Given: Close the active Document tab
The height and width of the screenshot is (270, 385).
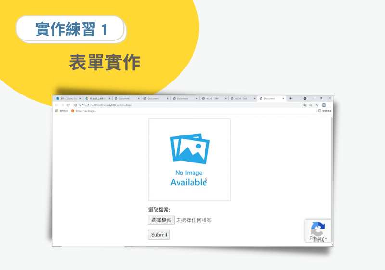Looking at the screenshot, I should 283,99.
